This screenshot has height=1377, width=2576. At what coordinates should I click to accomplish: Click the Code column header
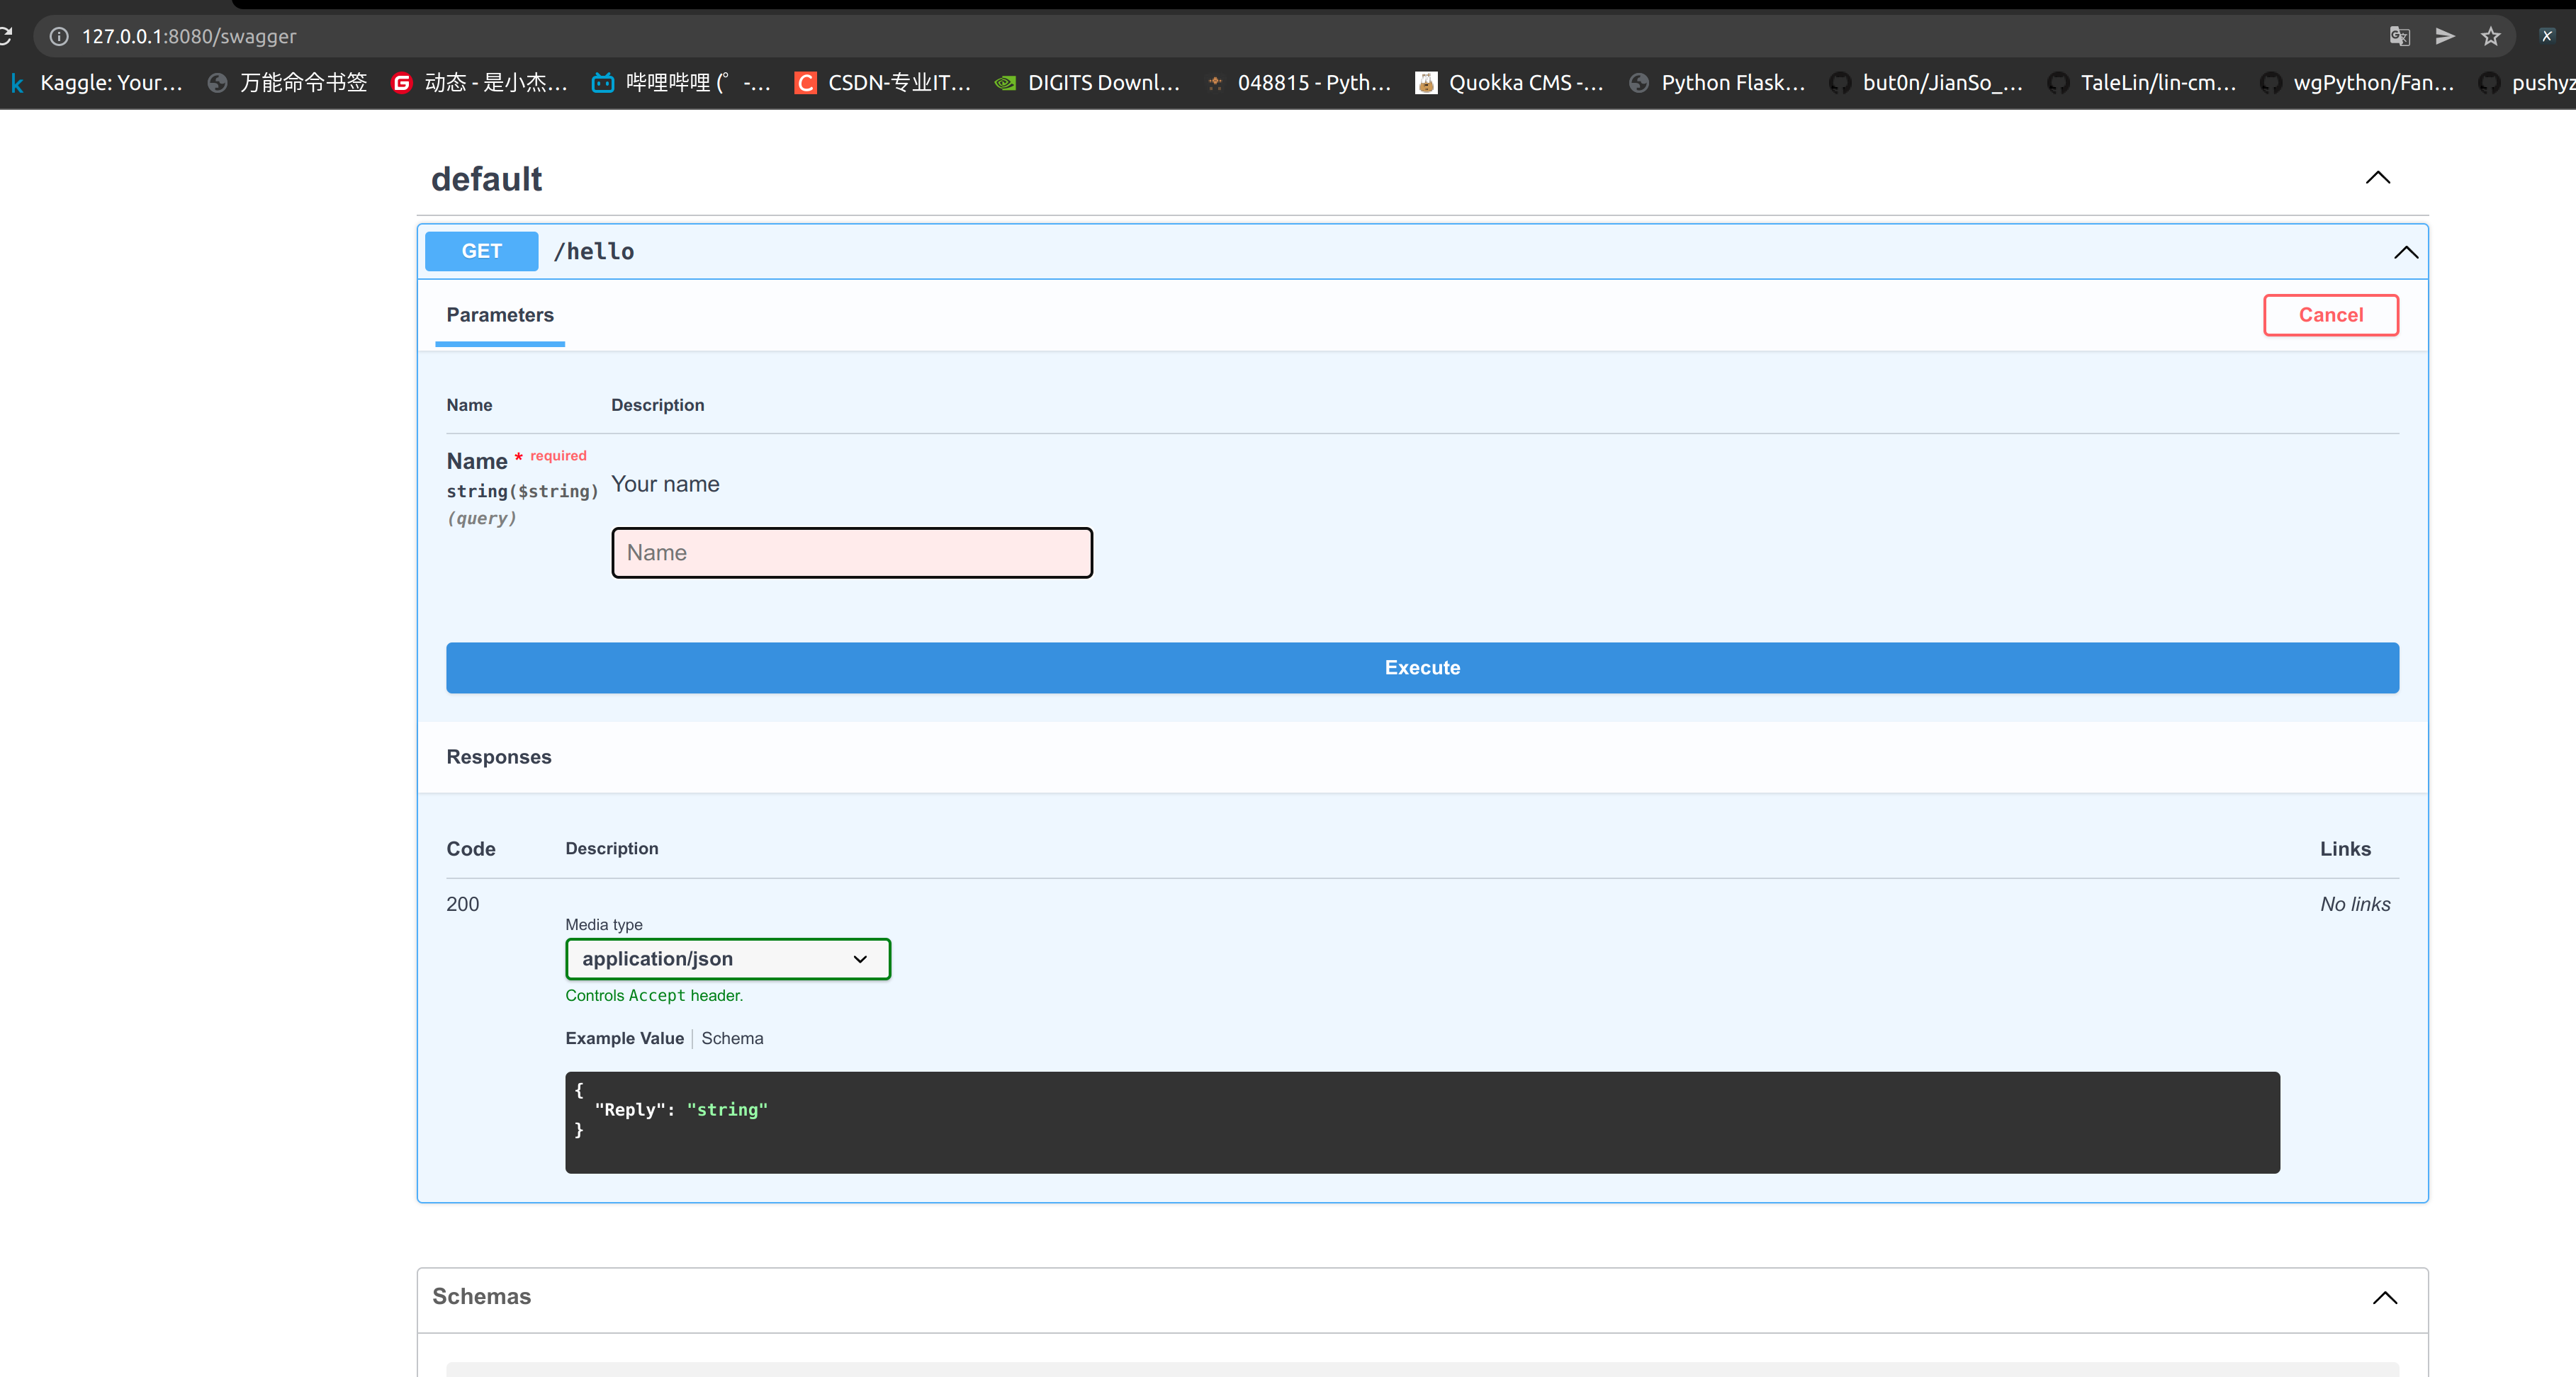point(470,849)
